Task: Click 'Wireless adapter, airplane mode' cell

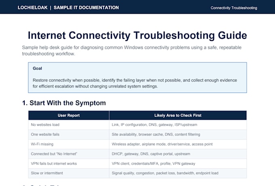Action: pyautogui.click(x=178, y=144)
